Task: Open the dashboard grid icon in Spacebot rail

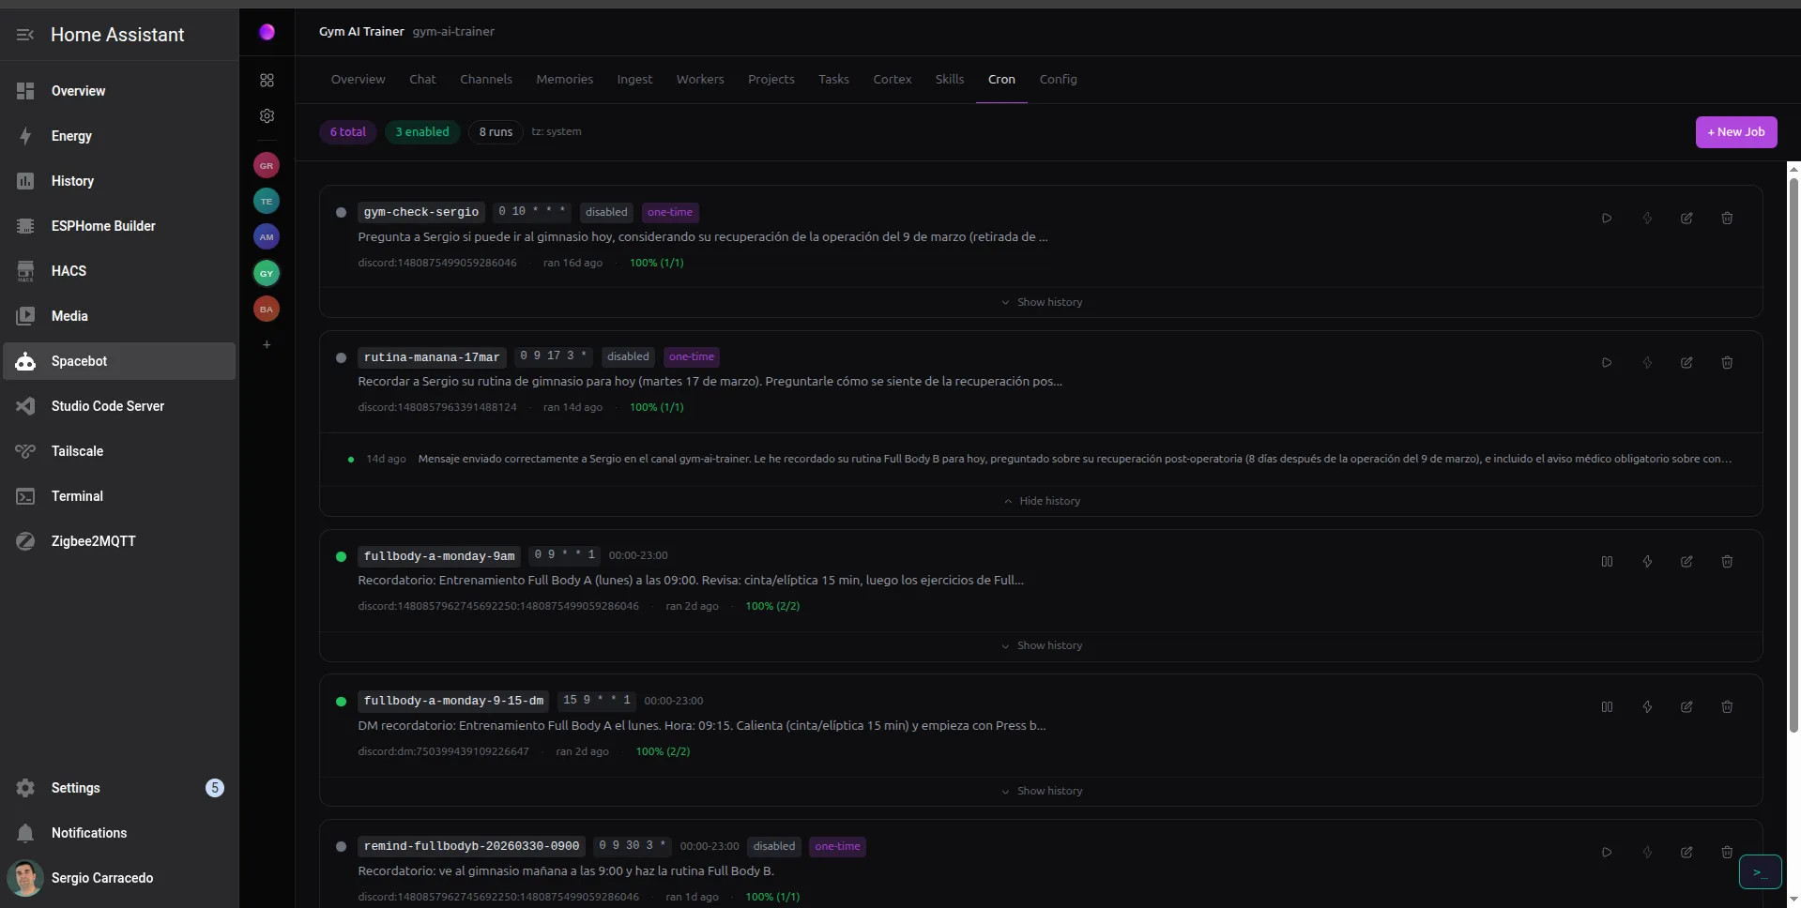Action: [267, 81]
